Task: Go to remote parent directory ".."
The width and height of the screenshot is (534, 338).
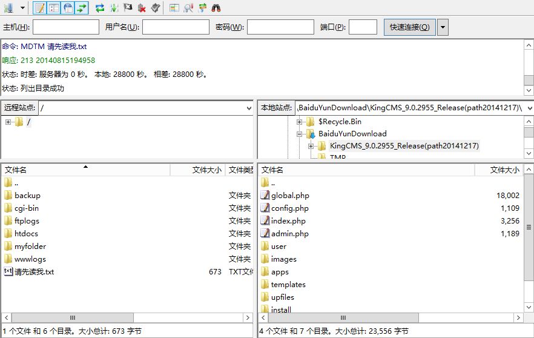Action: [x=16, y=183]
